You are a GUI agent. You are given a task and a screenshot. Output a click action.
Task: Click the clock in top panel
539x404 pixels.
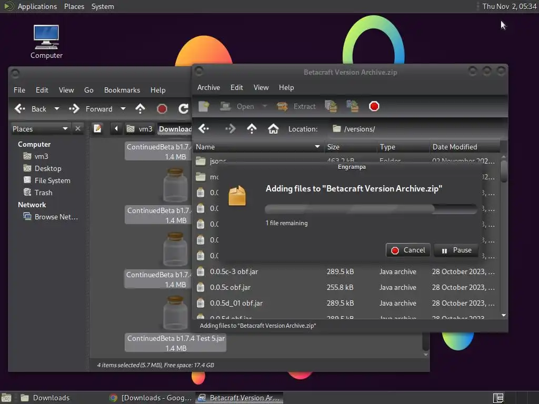[x=510, y=6]
